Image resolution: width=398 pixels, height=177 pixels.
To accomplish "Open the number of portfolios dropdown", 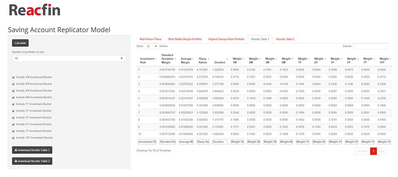I will click(69, 59).
